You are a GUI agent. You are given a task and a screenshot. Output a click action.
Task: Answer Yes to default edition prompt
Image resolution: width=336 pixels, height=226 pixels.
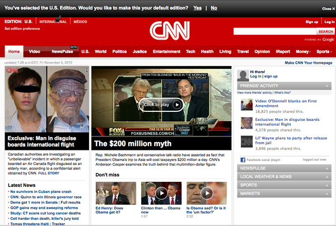coord(197,8)
